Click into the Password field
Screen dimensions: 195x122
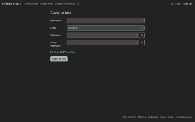coord(103,35)
